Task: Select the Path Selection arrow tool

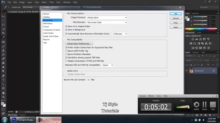Action: click(x=3, y=84)
